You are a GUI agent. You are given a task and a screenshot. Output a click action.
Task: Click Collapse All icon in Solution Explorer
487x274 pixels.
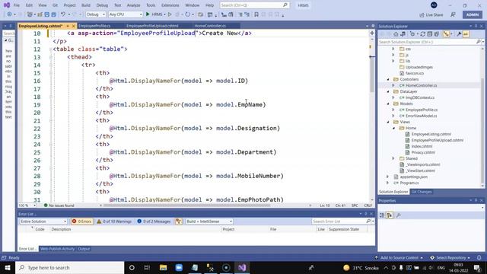pos(429,34)
